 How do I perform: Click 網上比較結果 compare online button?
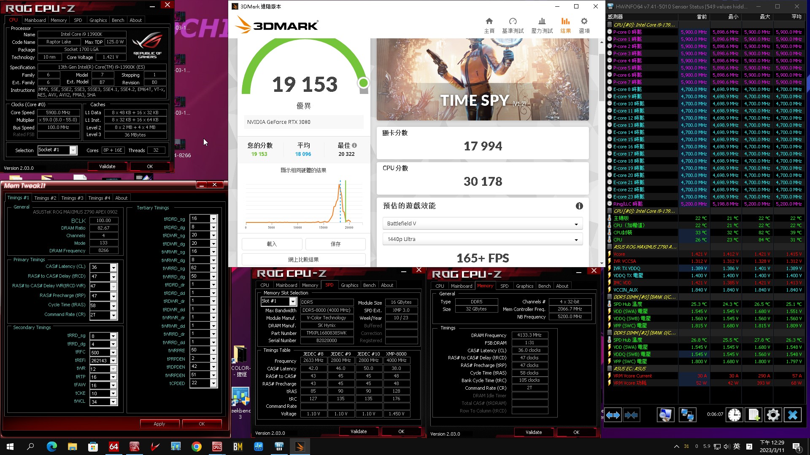point(303,260)
